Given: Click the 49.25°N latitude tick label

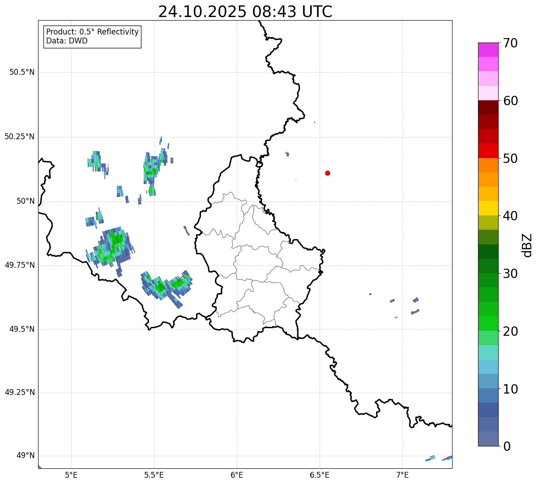Looking at the screenshot, I should coord(20,393).
